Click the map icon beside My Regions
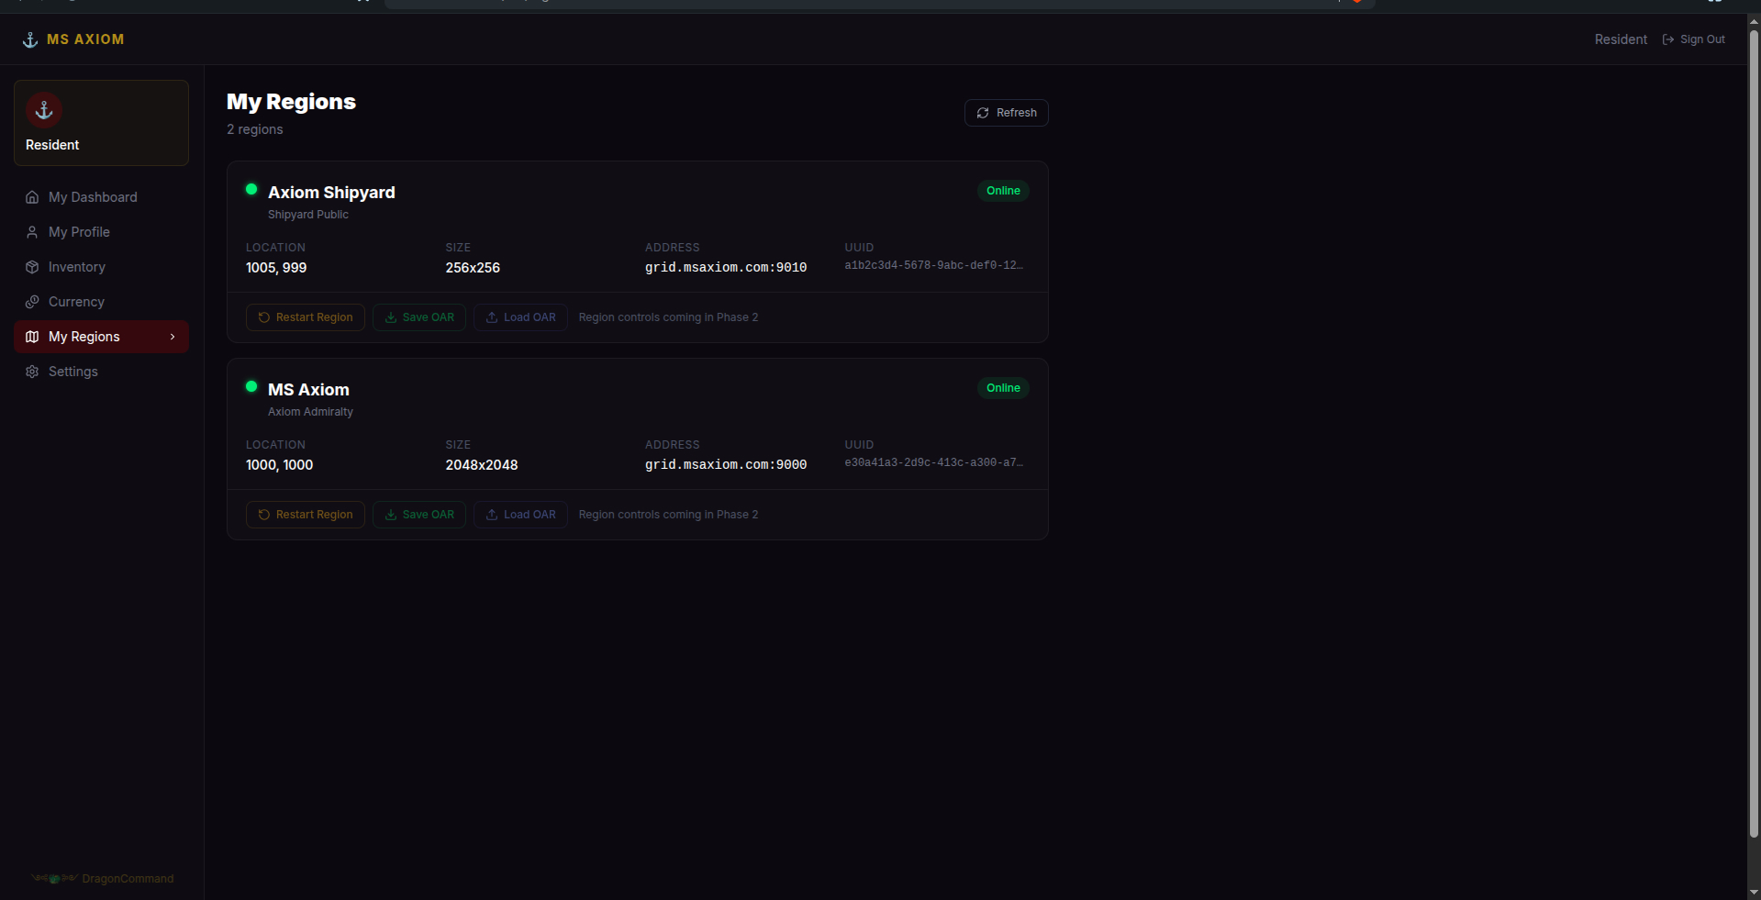The image size is (1761, 900). click(32, 337)
